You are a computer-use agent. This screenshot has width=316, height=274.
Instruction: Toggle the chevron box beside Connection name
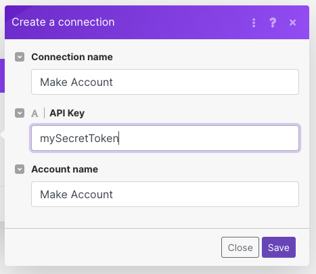click(20, 57)
